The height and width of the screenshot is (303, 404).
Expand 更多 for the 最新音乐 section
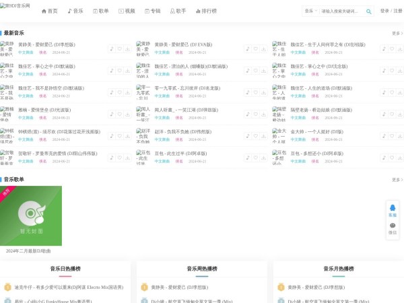397,33
